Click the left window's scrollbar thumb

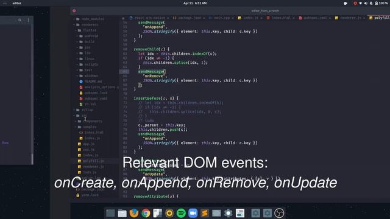click(x=32, y=159)
